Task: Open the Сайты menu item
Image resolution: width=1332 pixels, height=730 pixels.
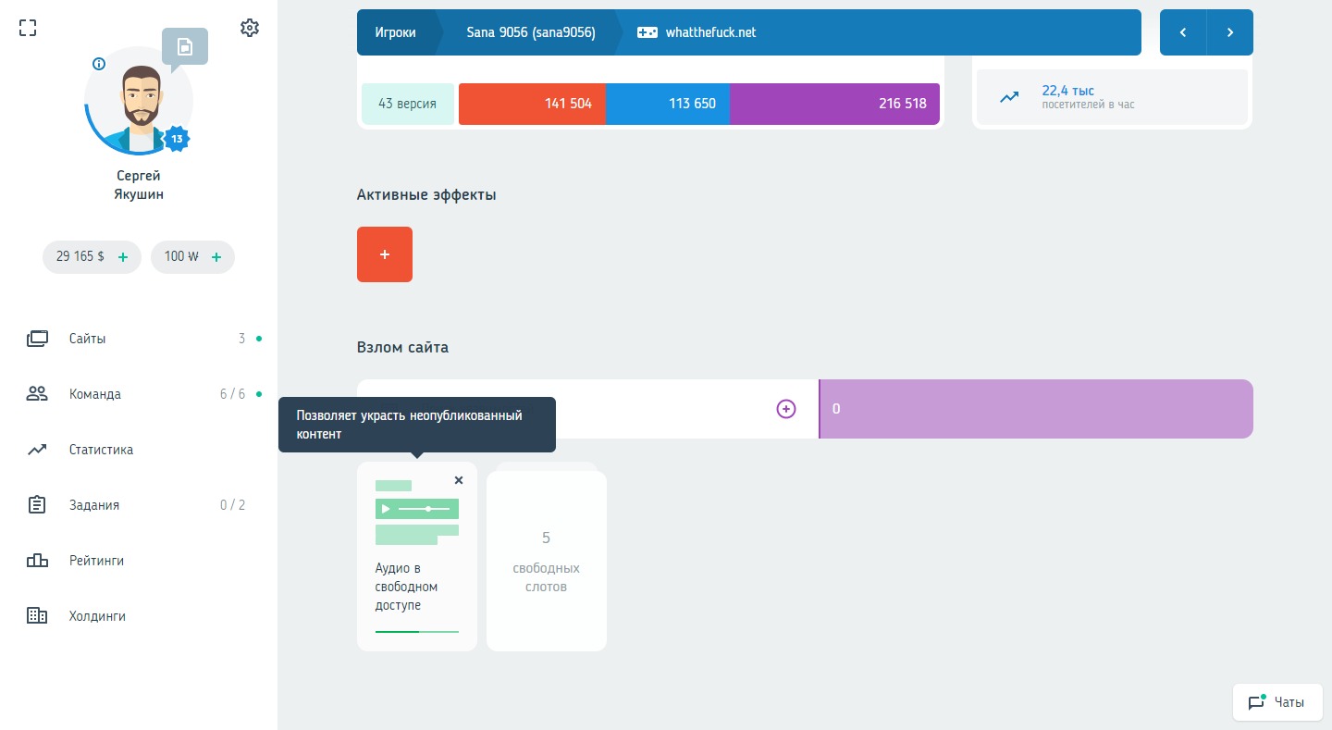Action: click(x=87, y=339)
